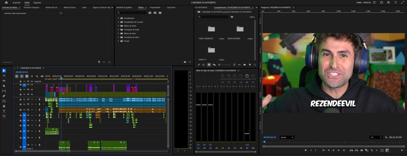This screenshot has width=407, height=156.
Task: Select the Ripple Edit tool
Action: pyautogui.click(x=4, y=81)
